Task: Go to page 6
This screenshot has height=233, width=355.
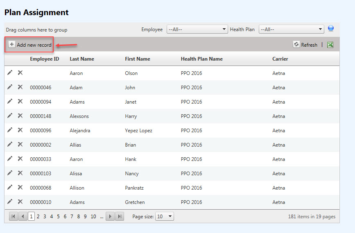Action: coord(65,217)
